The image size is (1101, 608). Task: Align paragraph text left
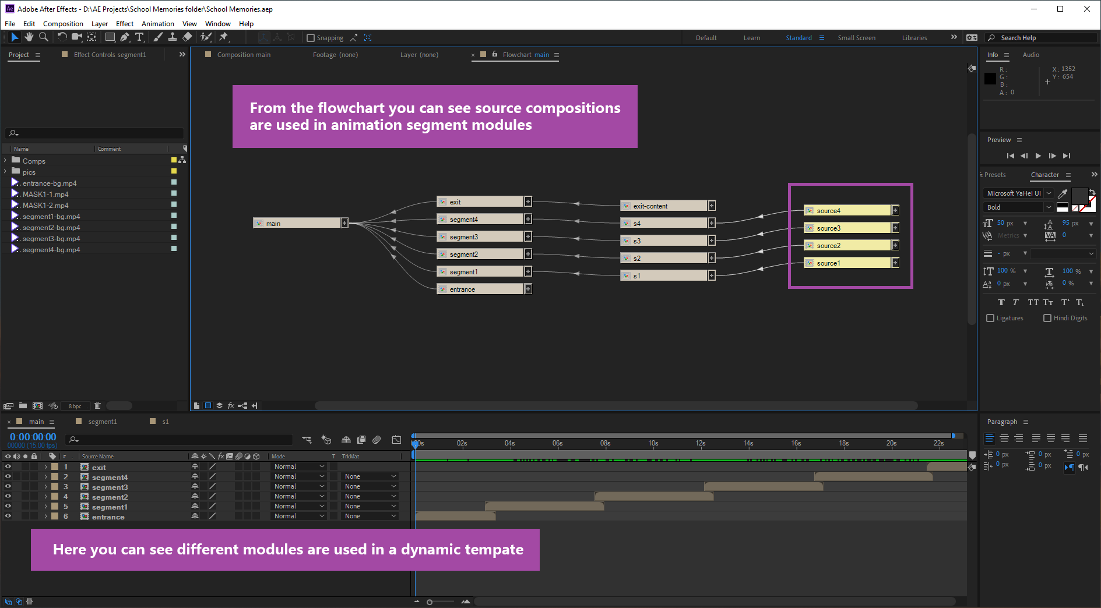coord(990,439)
